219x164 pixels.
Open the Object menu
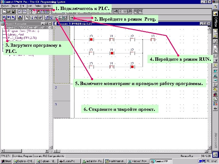pos(14,6)
